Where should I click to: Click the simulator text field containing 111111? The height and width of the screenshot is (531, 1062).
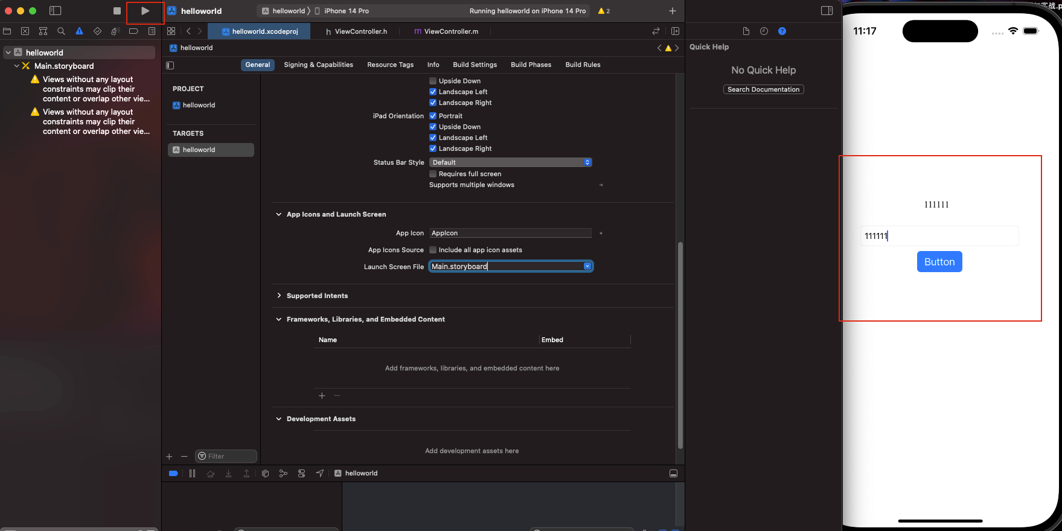point(939,236)
